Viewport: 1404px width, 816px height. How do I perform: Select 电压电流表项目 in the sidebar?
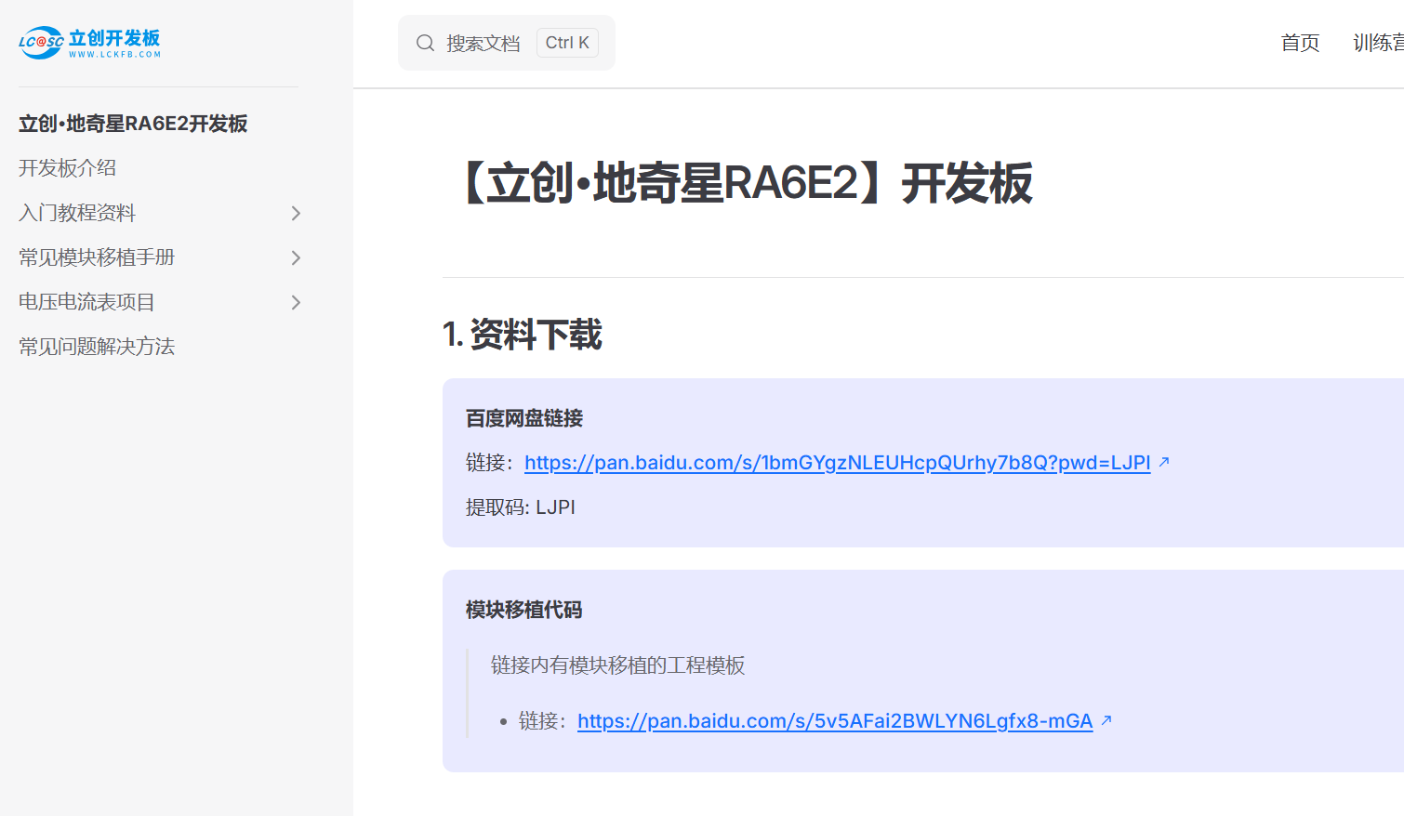pyautogui.click(x=86, y=302)
